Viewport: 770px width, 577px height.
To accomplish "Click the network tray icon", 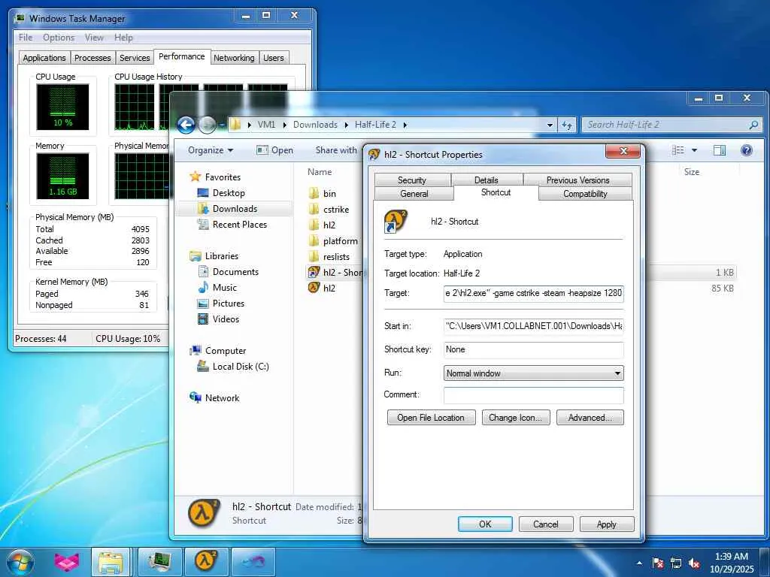I will pyautogui.click(x=676, y=563).
